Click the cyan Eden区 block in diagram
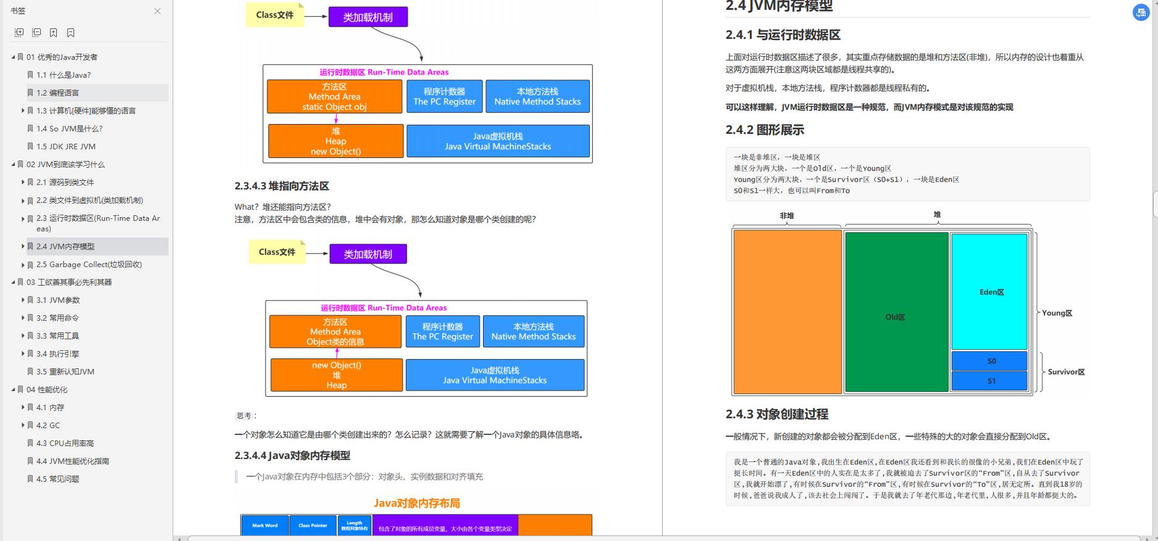The height and width of the screenshot is (541, 1158). [x=989, y=292]
